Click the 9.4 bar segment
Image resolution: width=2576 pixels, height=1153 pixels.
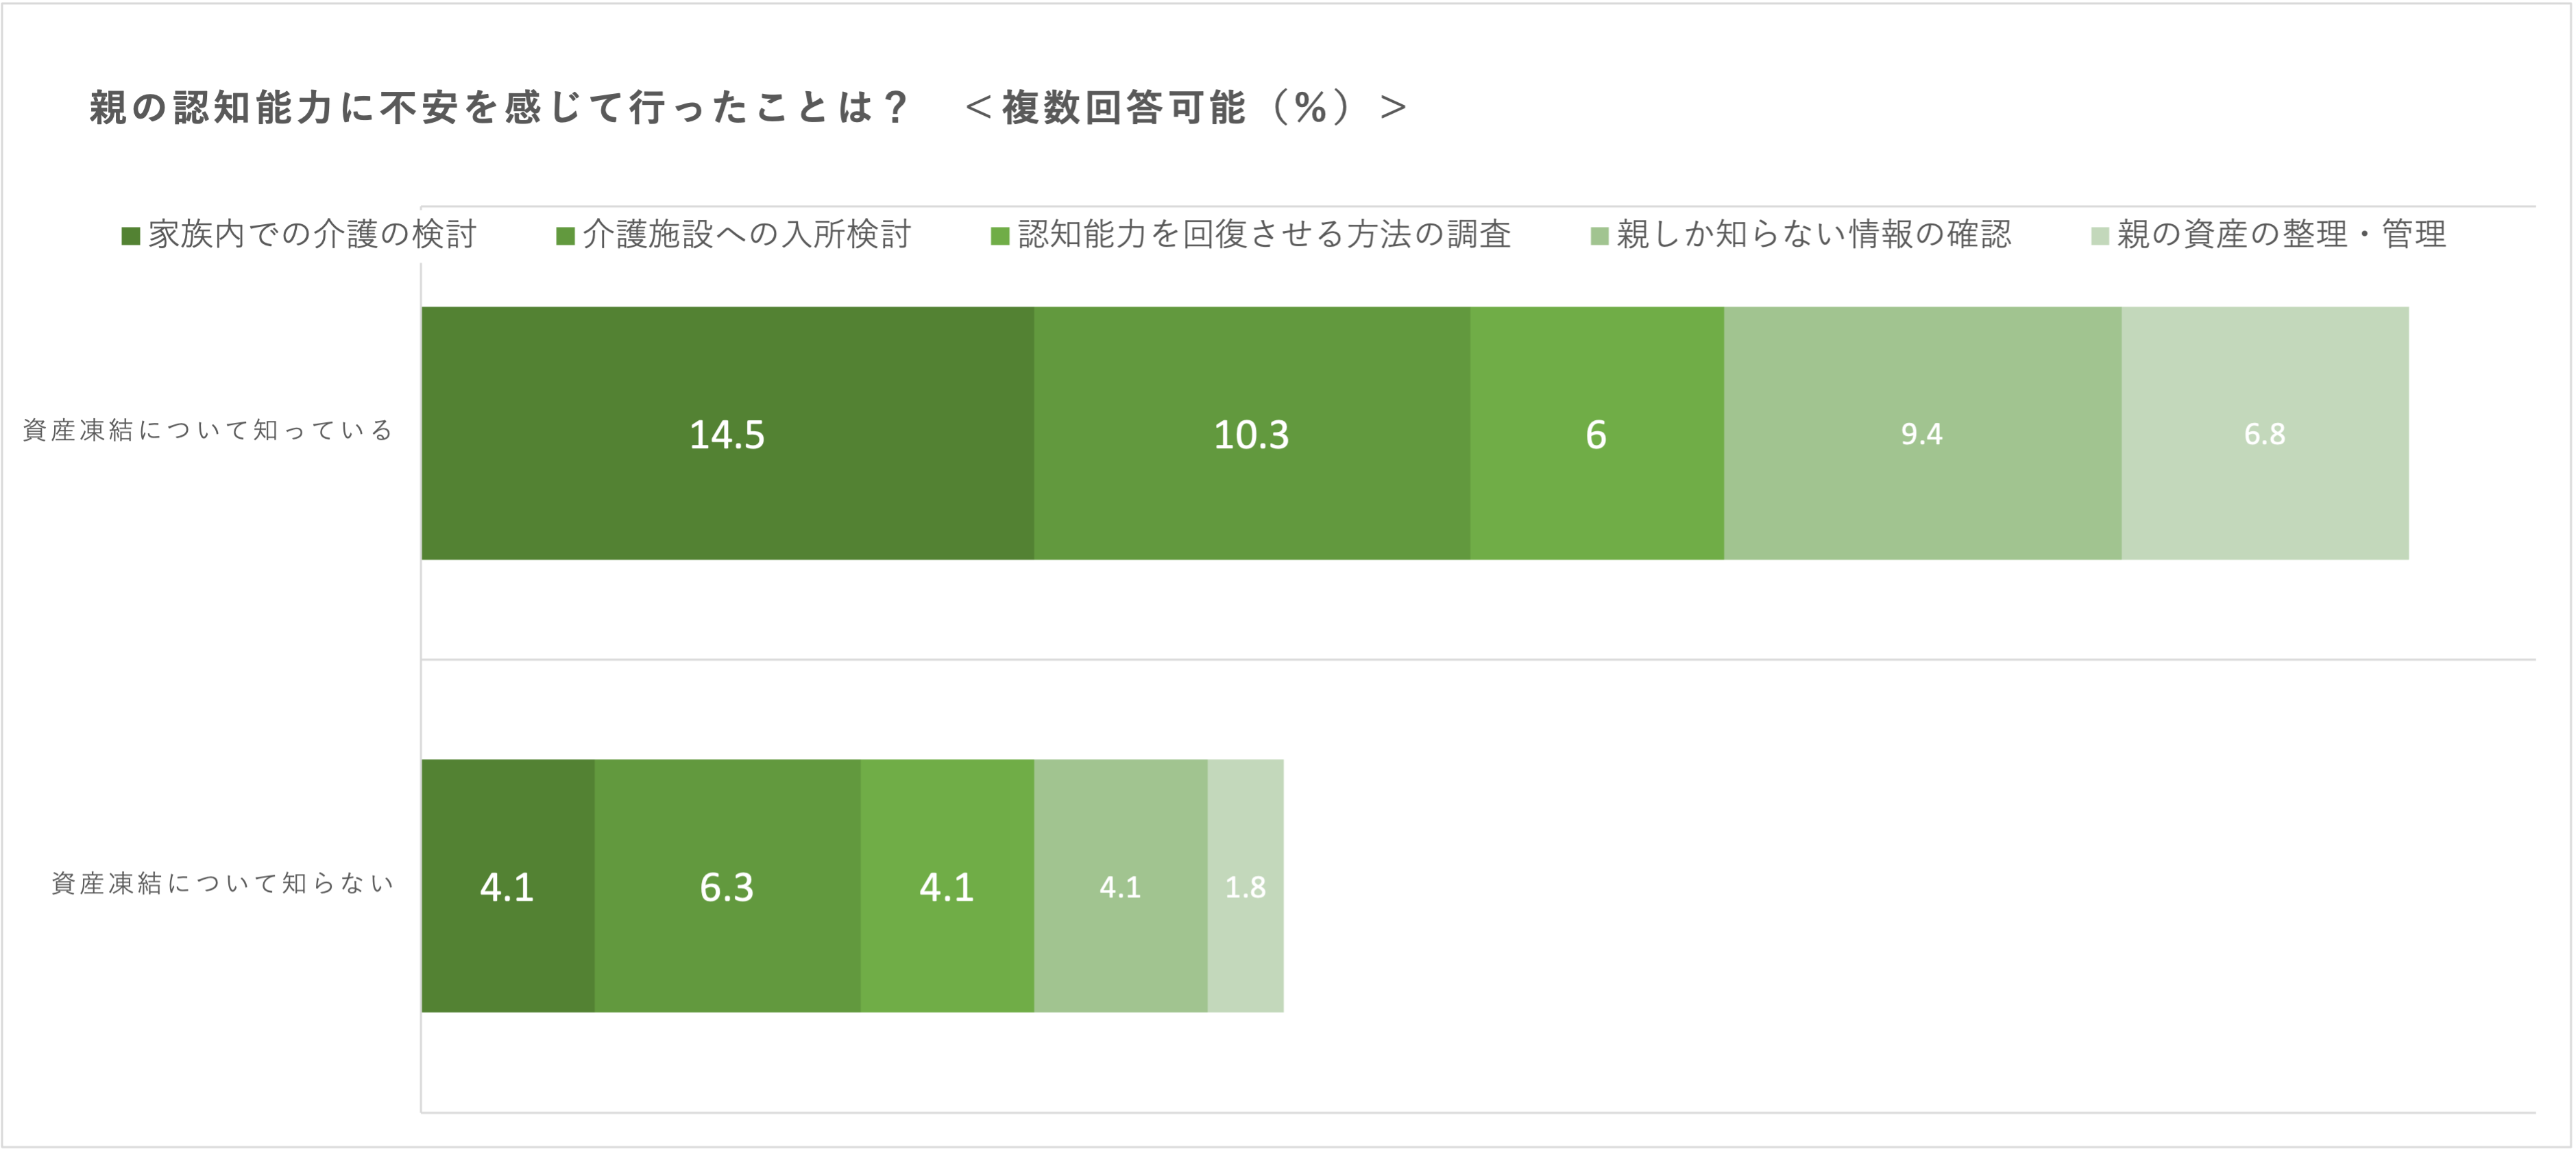[x=1921, y=433]
